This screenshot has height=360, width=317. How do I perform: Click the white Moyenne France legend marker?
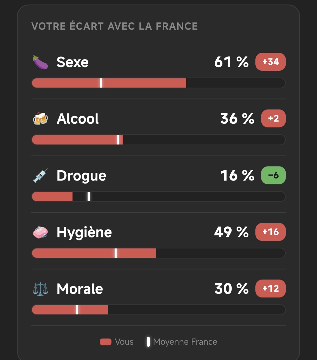[x=148, y=342]
